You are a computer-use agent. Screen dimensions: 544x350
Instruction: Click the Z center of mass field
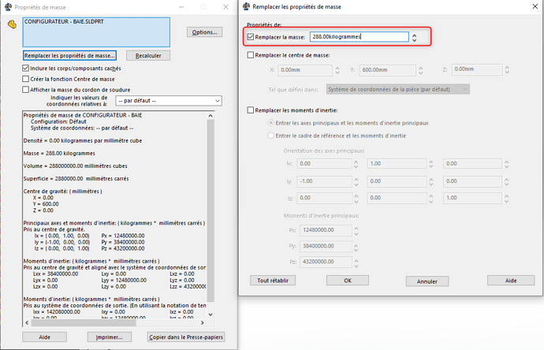477,69
